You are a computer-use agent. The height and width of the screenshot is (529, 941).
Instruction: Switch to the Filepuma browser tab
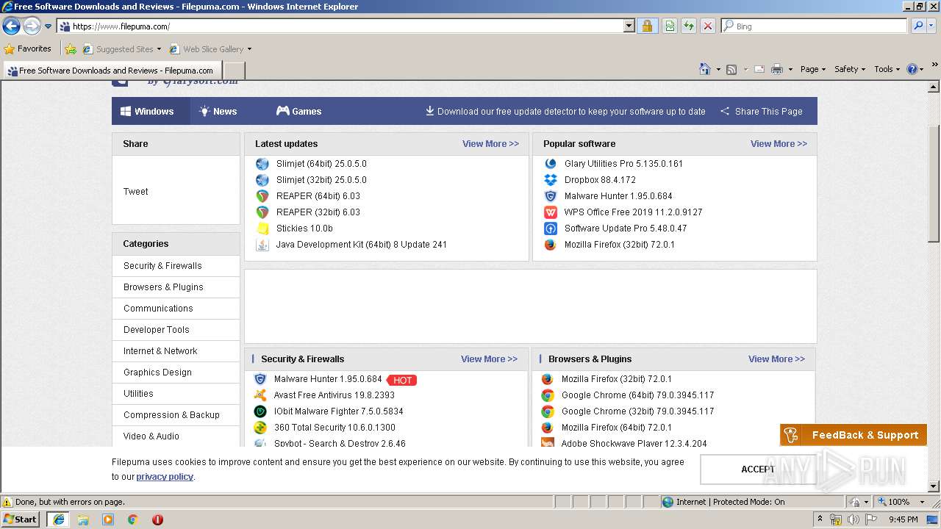pos(111,71)
